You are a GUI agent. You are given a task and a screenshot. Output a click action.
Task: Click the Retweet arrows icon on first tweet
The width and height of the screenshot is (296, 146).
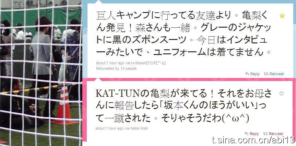[266, 74]
